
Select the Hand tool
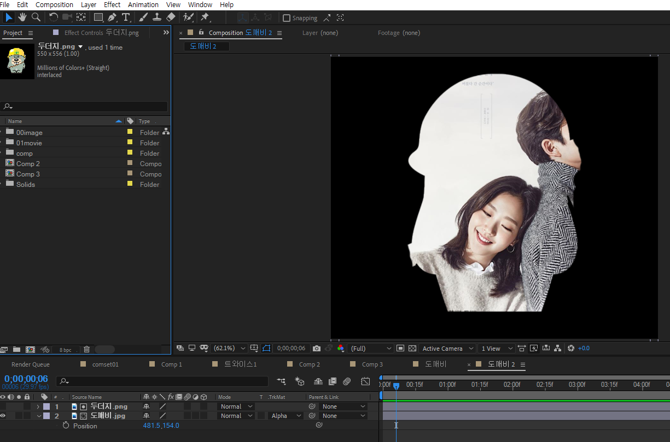tap(22, 17)
